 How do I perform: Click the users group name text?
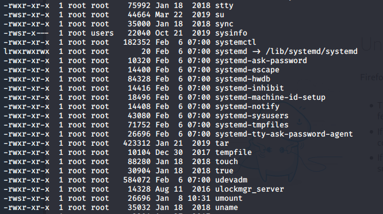click(102, 33)
